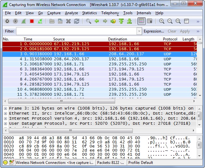Click the Find Packet magnifier icon

tap(89, 21)
